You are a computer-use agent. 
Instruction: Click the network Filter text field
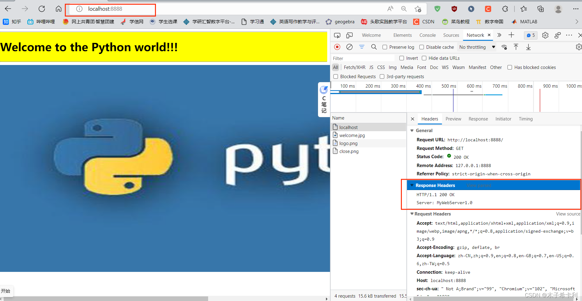coord(363,58)
